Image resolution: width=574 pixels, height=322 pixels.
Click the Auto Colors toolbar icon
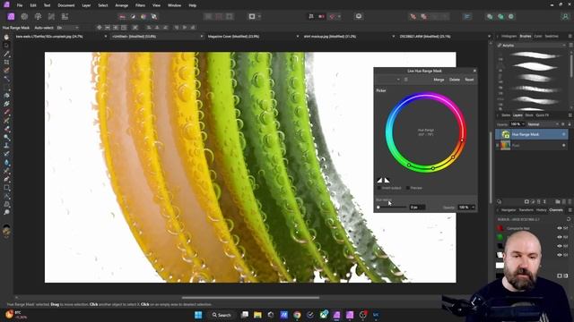click(143, 16)
